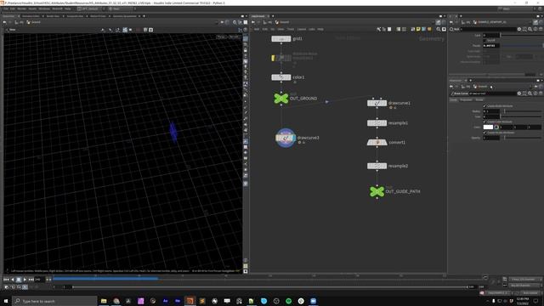The height and width of the screenshot is (306, 544).
Task: Click the white Color swatch
Action: (488, 127)
